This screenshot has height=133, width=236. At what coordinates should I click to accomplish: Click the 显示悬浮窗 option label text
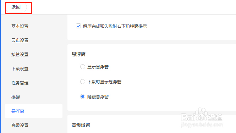[x=98, y=67]
